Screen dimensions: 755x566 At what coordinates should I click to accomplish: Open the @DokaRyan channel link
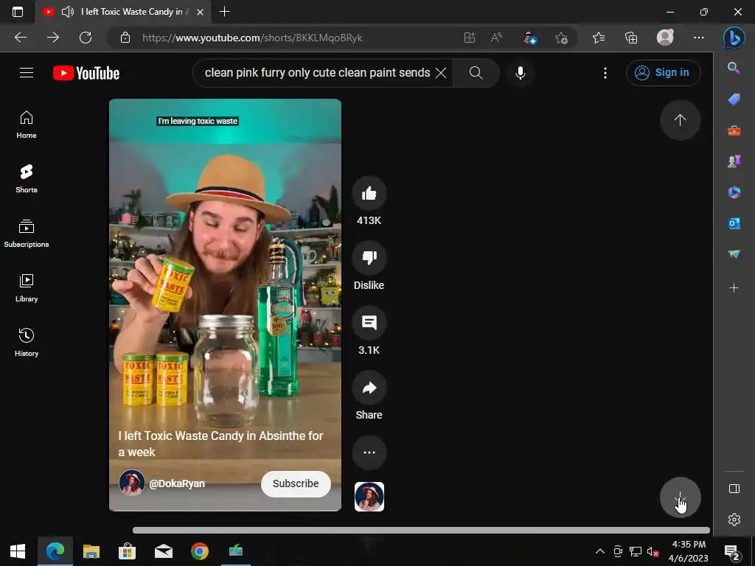click(177, 483)
